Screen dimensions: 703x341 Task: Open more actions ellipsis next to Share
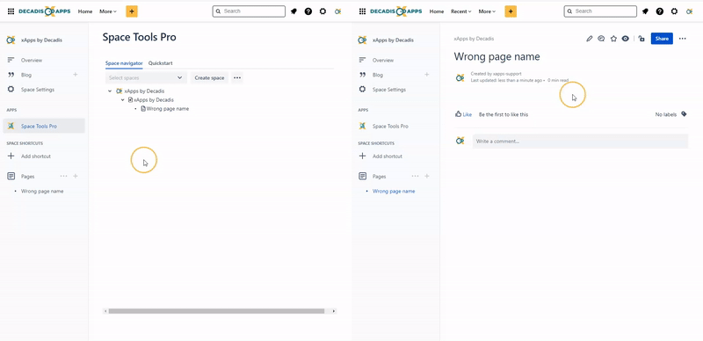click(x=683, y=39)
